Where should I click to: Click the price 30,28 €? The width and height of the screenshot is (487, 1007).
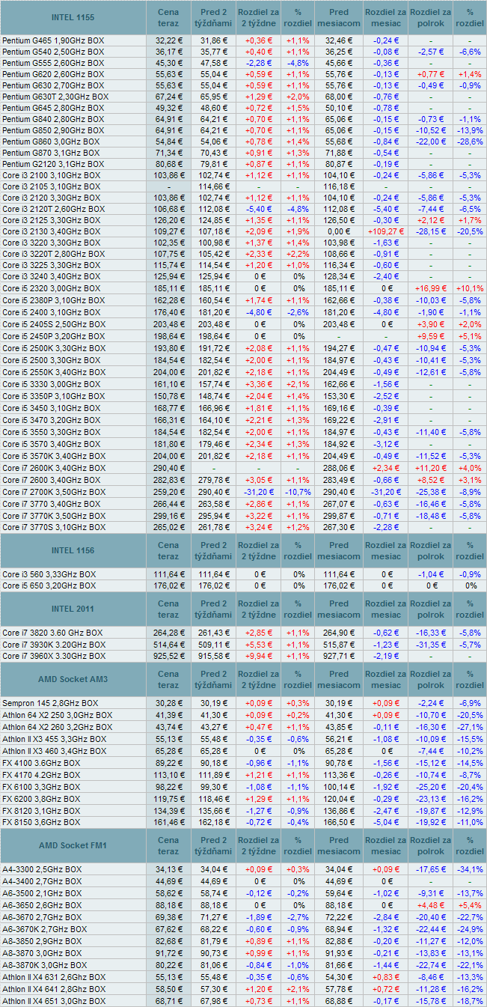click(x=169, y=704)
